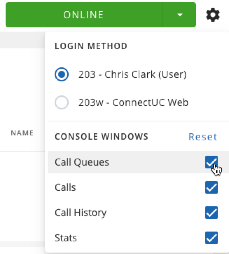
Task: Click the "203 - Chris Clark (User)" label
Action: pos(132,74)
